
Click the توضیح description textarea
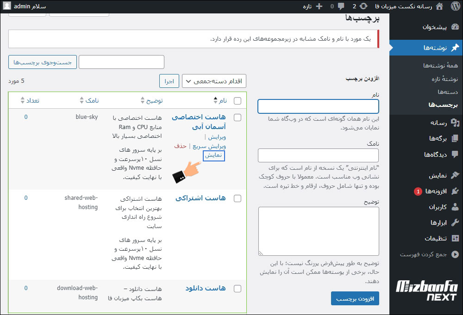[x=319, y=231]
